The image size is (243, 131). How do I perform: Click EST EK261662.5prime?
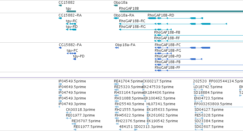162,116
